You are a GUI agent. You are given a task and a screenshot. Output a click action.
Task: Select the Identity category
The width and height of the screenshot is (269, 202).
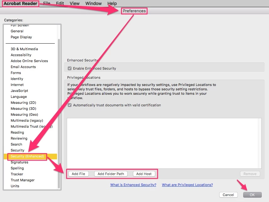tap(17, 79)
